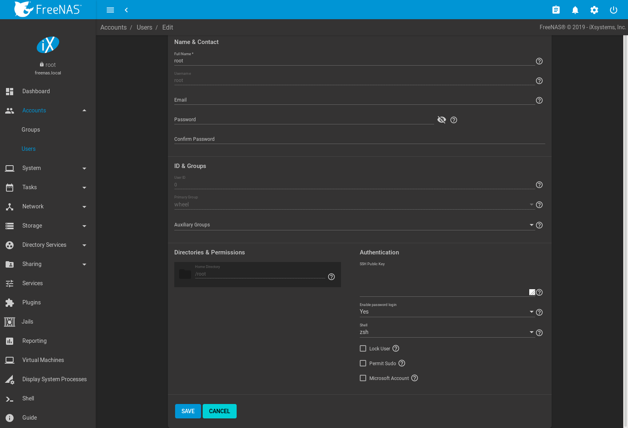The width and height of the screenshot is (628, 428).
Task: Click the power icon in top bar
Action: [x=614, y=10]
